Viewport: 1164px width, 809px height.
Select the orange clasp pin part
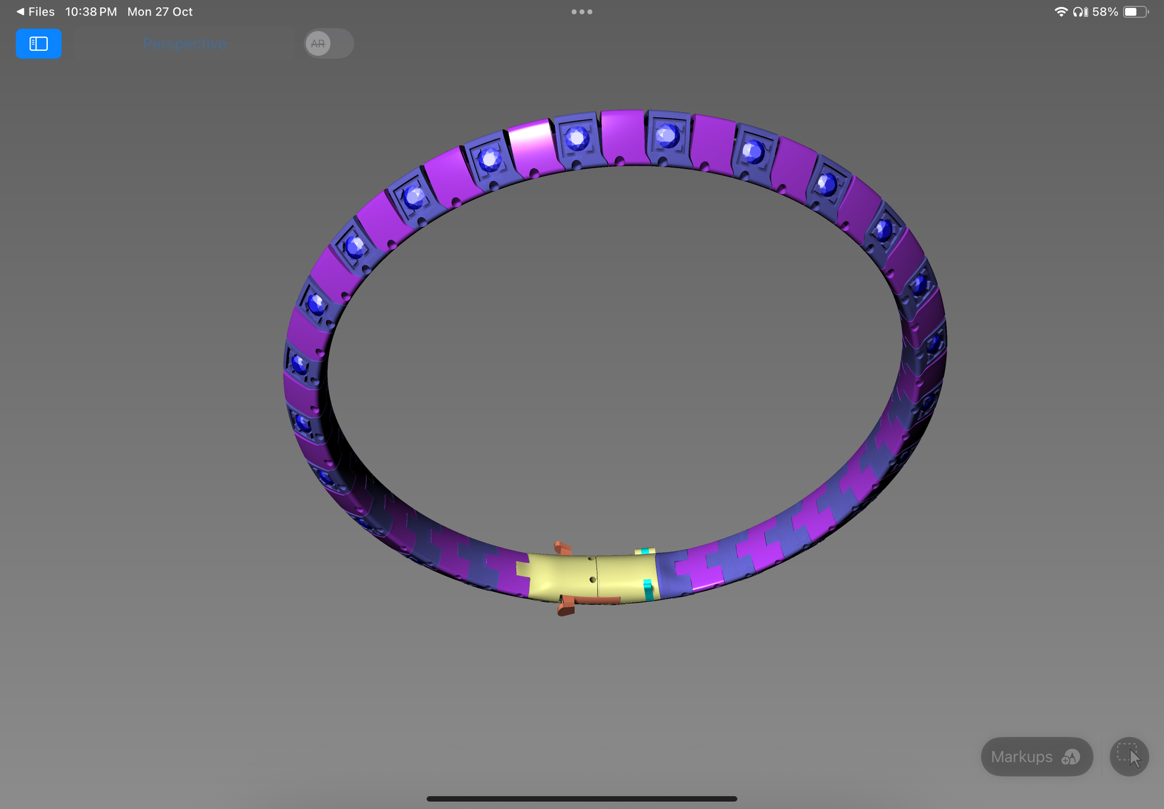(x=589, y=600)
